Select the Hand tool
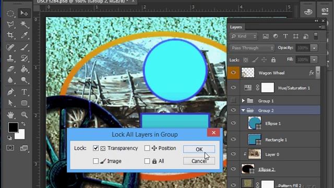The height and width of the screenshot is (188, 334). pos(10,115)
